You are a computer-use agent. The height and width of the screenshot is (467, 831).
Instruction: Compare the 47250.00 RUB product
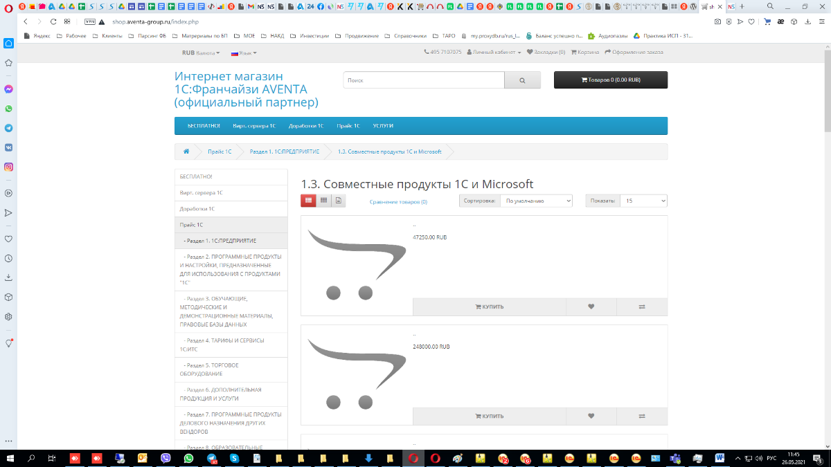tap(642, 306)
